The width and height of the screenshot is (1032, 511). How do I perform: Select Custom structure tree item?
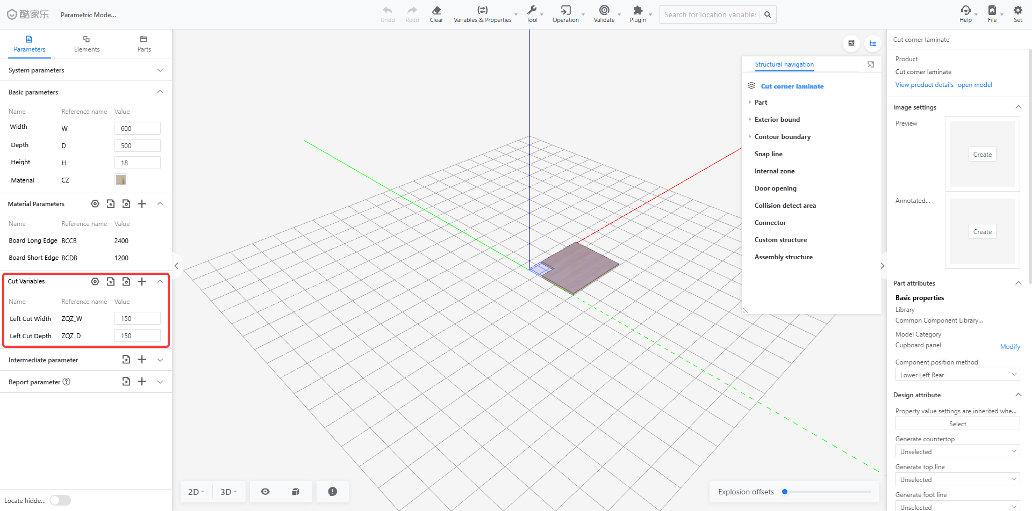pos(780,240)
